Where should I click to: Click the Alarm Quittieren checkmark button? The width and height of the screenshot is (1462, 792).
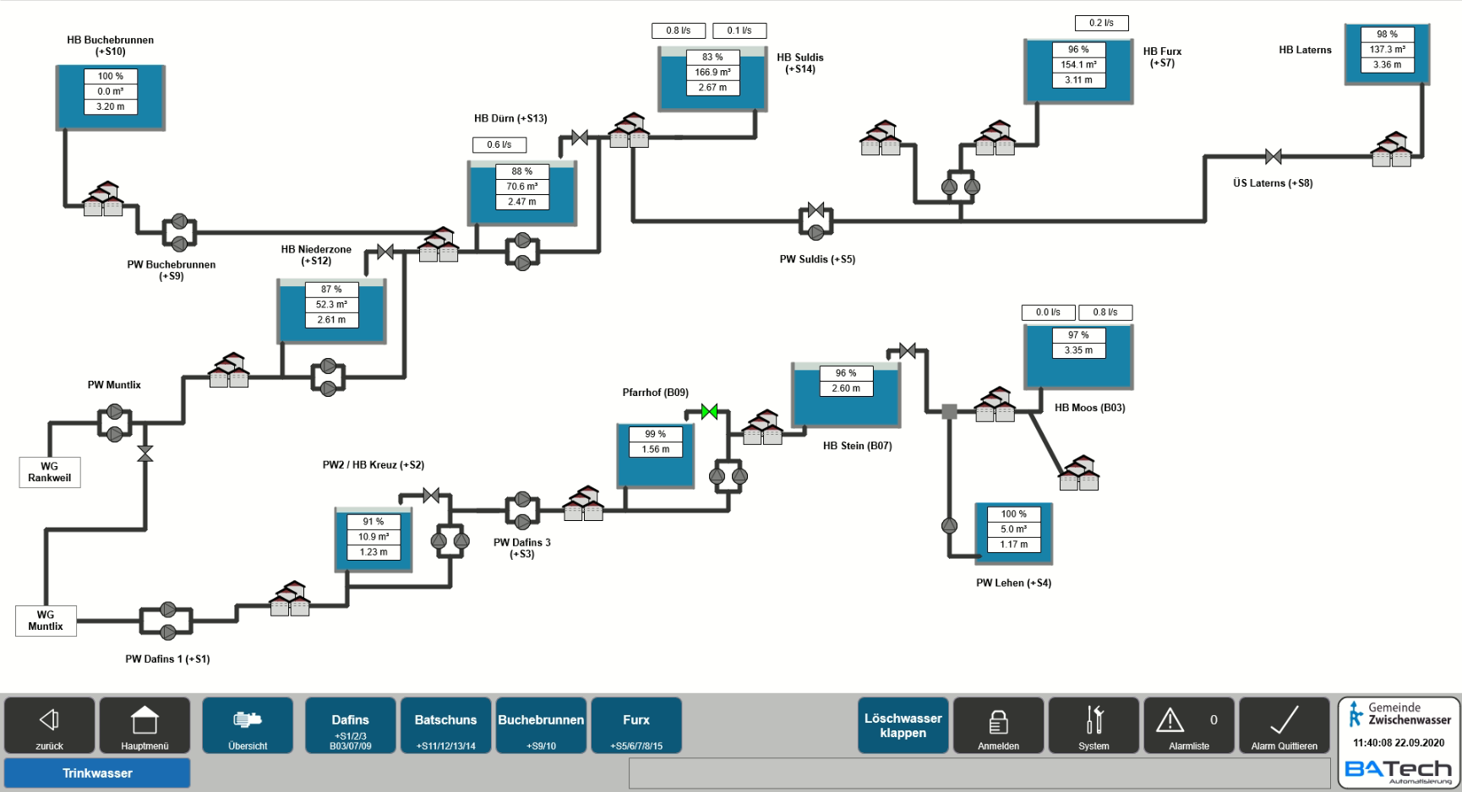coord(1285,724)
